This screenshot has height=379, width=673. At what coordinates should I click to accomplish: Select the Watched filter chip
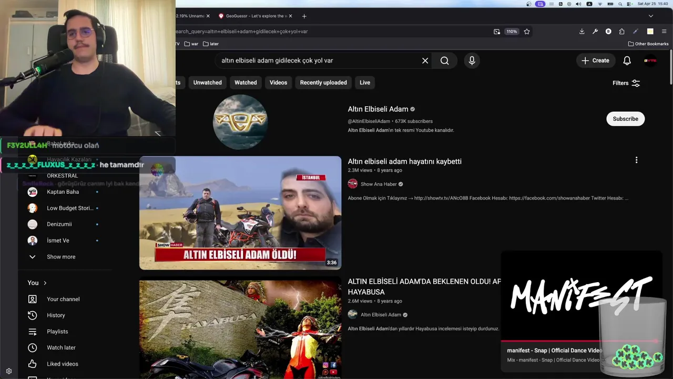pyautogui.click(x=246, y=83)
